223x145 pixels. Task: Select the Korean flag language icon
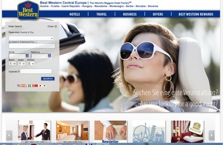(45, 86)
